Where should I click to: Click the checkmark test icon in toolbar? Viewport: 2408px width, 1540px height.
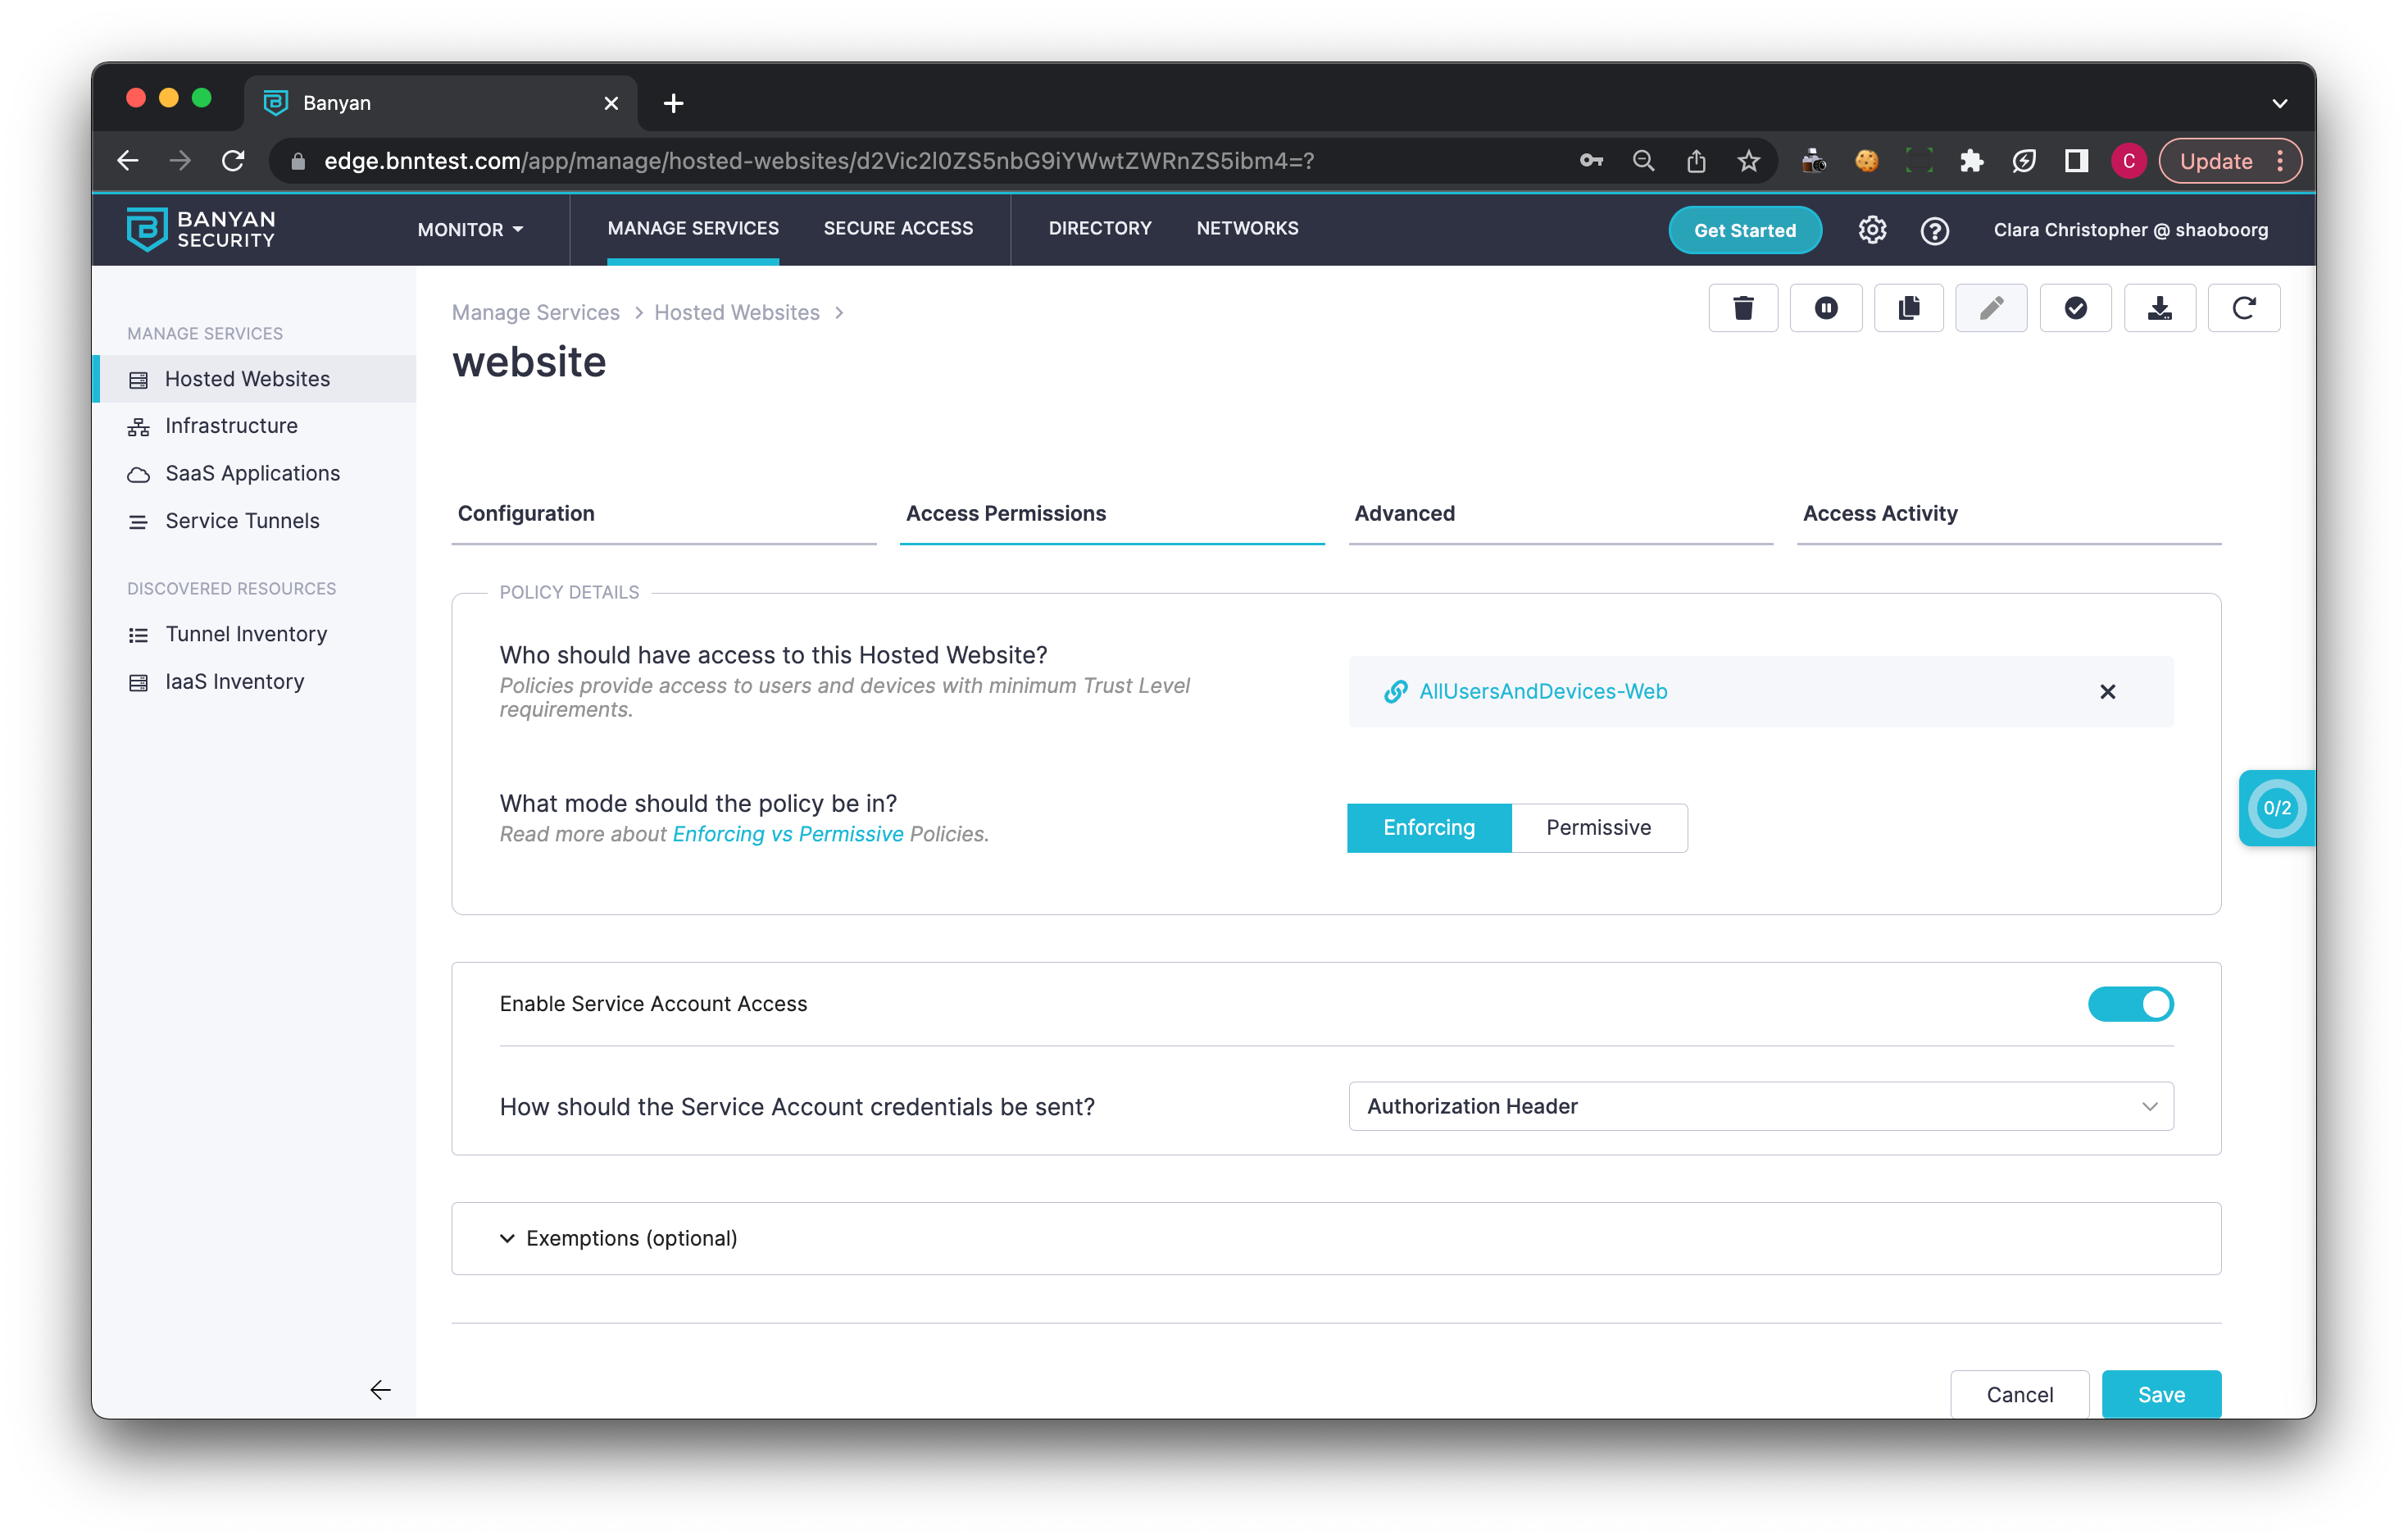[x=2075, y=308]
